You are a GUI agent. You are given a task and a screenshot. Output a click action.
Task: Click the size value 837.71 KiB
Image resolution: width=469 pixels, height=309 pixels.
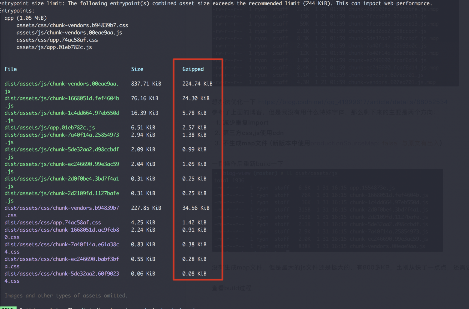(x=146, y=84)
